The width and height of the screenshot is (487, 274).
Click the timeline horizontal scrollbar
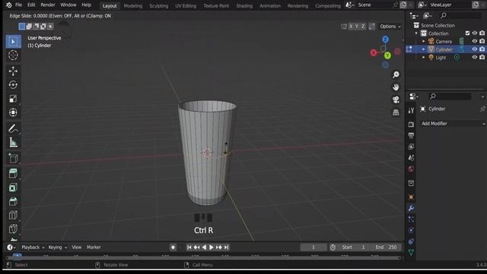click(x=203, y=258)
